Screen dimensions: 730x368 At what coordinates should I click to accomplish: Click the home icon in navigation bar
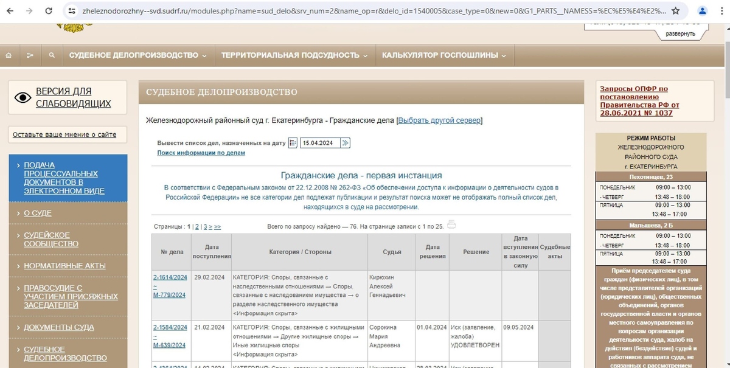[x=9, y=55]
